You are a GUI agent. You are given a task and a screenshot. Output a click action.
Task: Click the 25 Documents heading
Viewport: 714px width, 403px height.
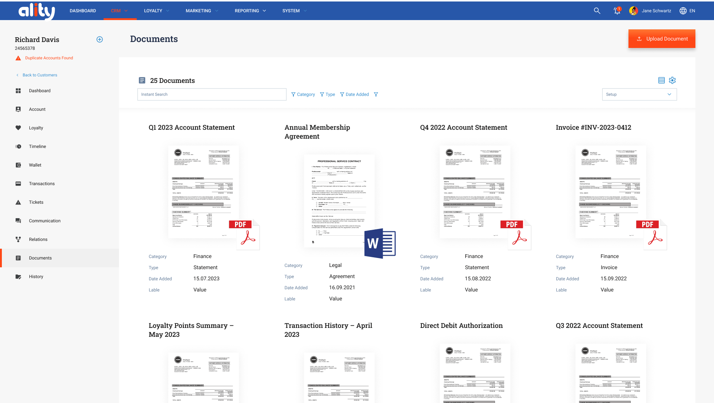pyautogui.click(x=172, y=81)
